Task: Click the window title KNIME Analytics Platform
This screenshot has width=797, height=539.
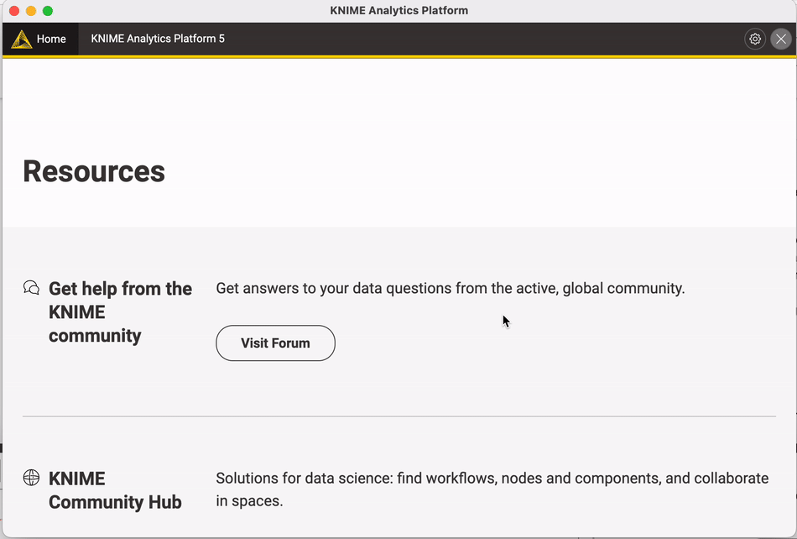Action: (x=399, y=11)
